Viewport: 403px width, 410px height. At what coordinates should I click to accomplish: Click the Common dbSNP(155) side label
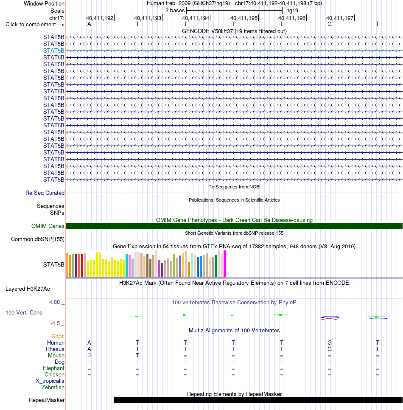pos(38,239)
